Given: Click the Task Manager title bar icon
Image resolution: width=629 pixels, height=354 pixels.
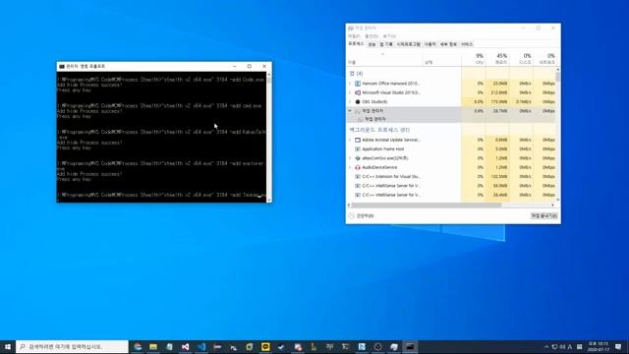Looking at the screenshot, I should pyautogui.click(x=351, y=29).
